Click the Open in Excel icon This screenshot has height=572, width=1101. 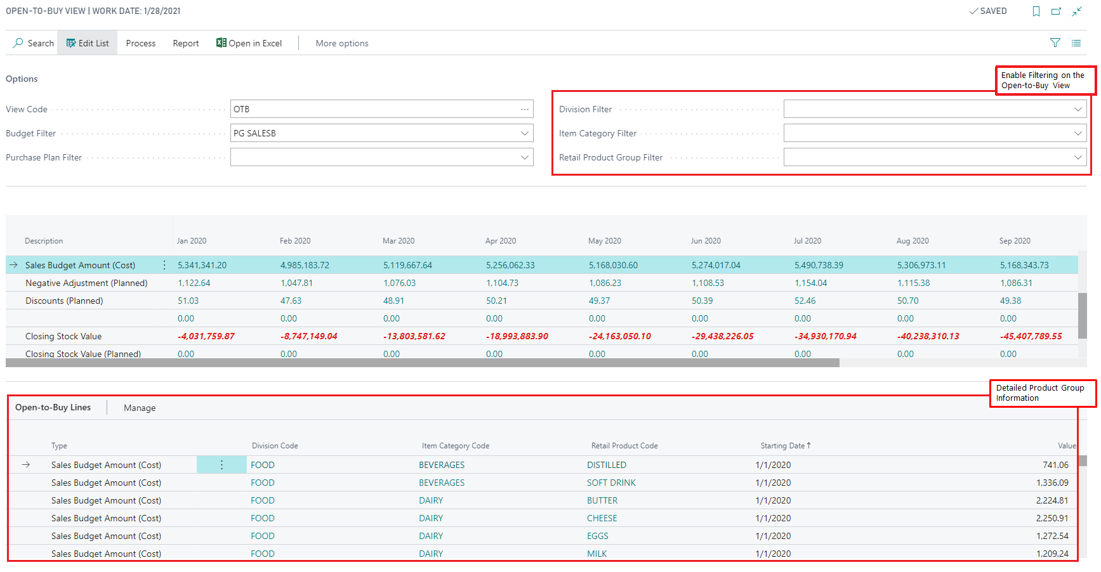pyautogui.click(x=221, y=43)
